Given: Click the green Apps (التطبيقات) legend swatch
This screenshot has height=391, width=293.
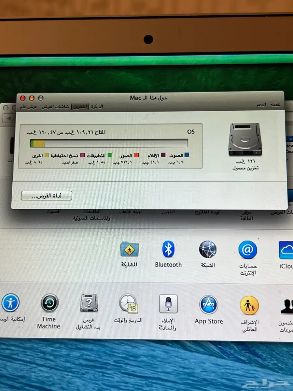Looking at the screenshot, I should pyautogui.click(x=110, y=155).
